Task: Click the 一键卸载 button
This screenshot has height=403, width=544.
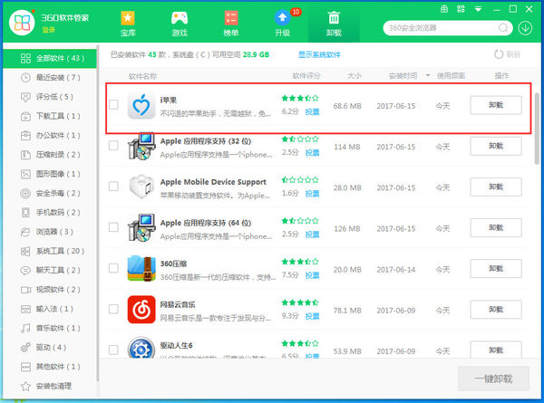Action: point(494,379)
